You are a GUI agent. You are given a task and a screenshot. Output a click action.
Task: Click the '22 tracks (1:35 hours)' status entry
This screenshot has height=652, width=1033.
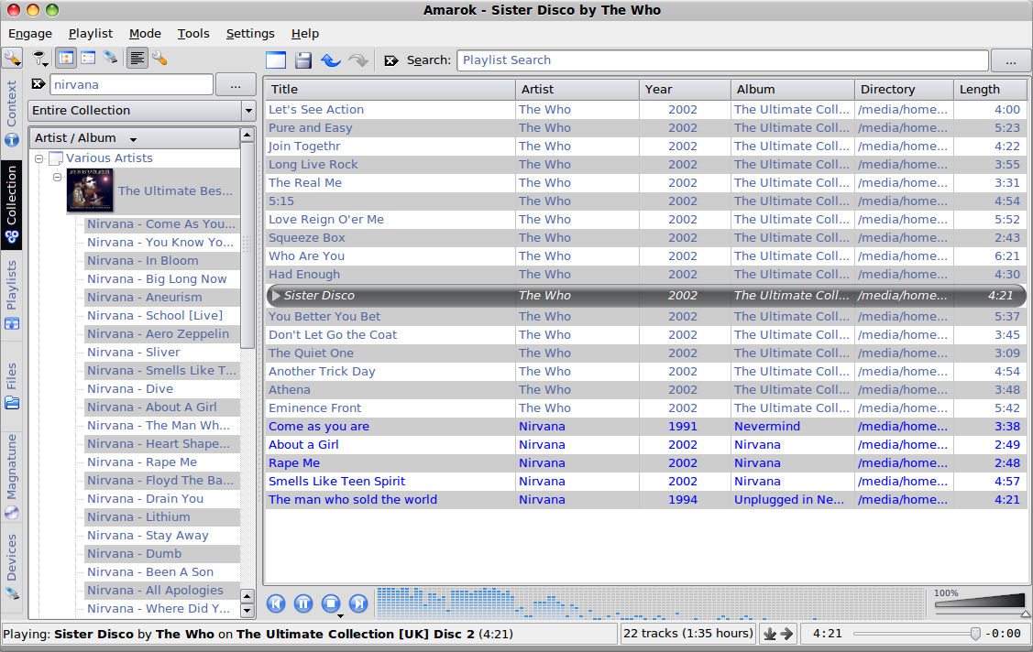687,634
